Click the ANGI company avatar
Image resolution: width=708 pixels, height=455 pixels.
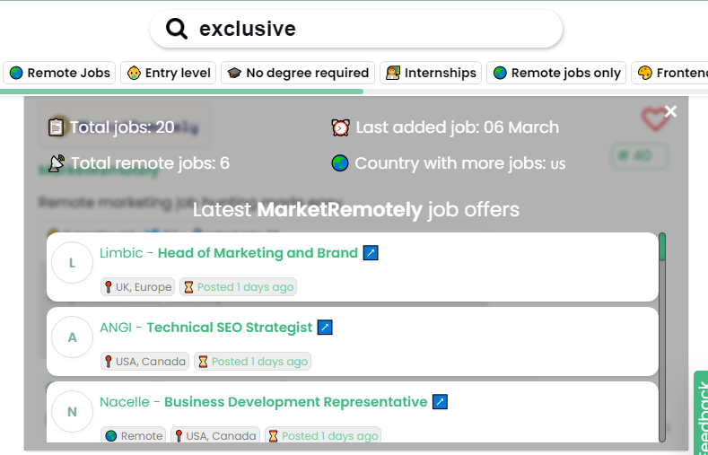click(x=73, y=338)
